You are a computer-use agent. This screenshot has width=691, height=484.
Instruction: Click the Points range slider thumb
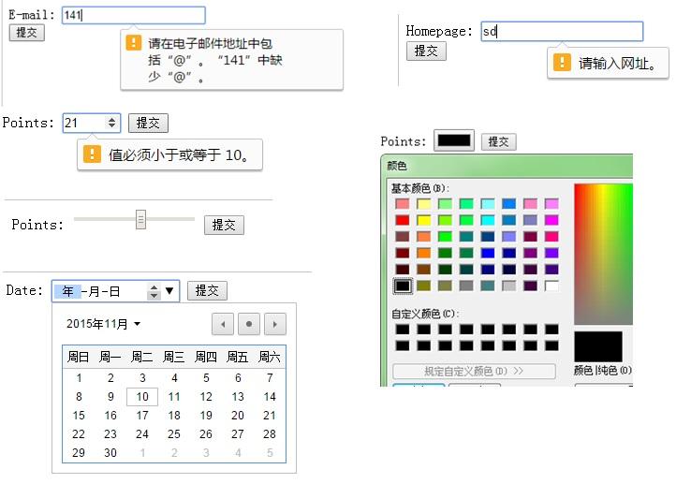(140, 219)
